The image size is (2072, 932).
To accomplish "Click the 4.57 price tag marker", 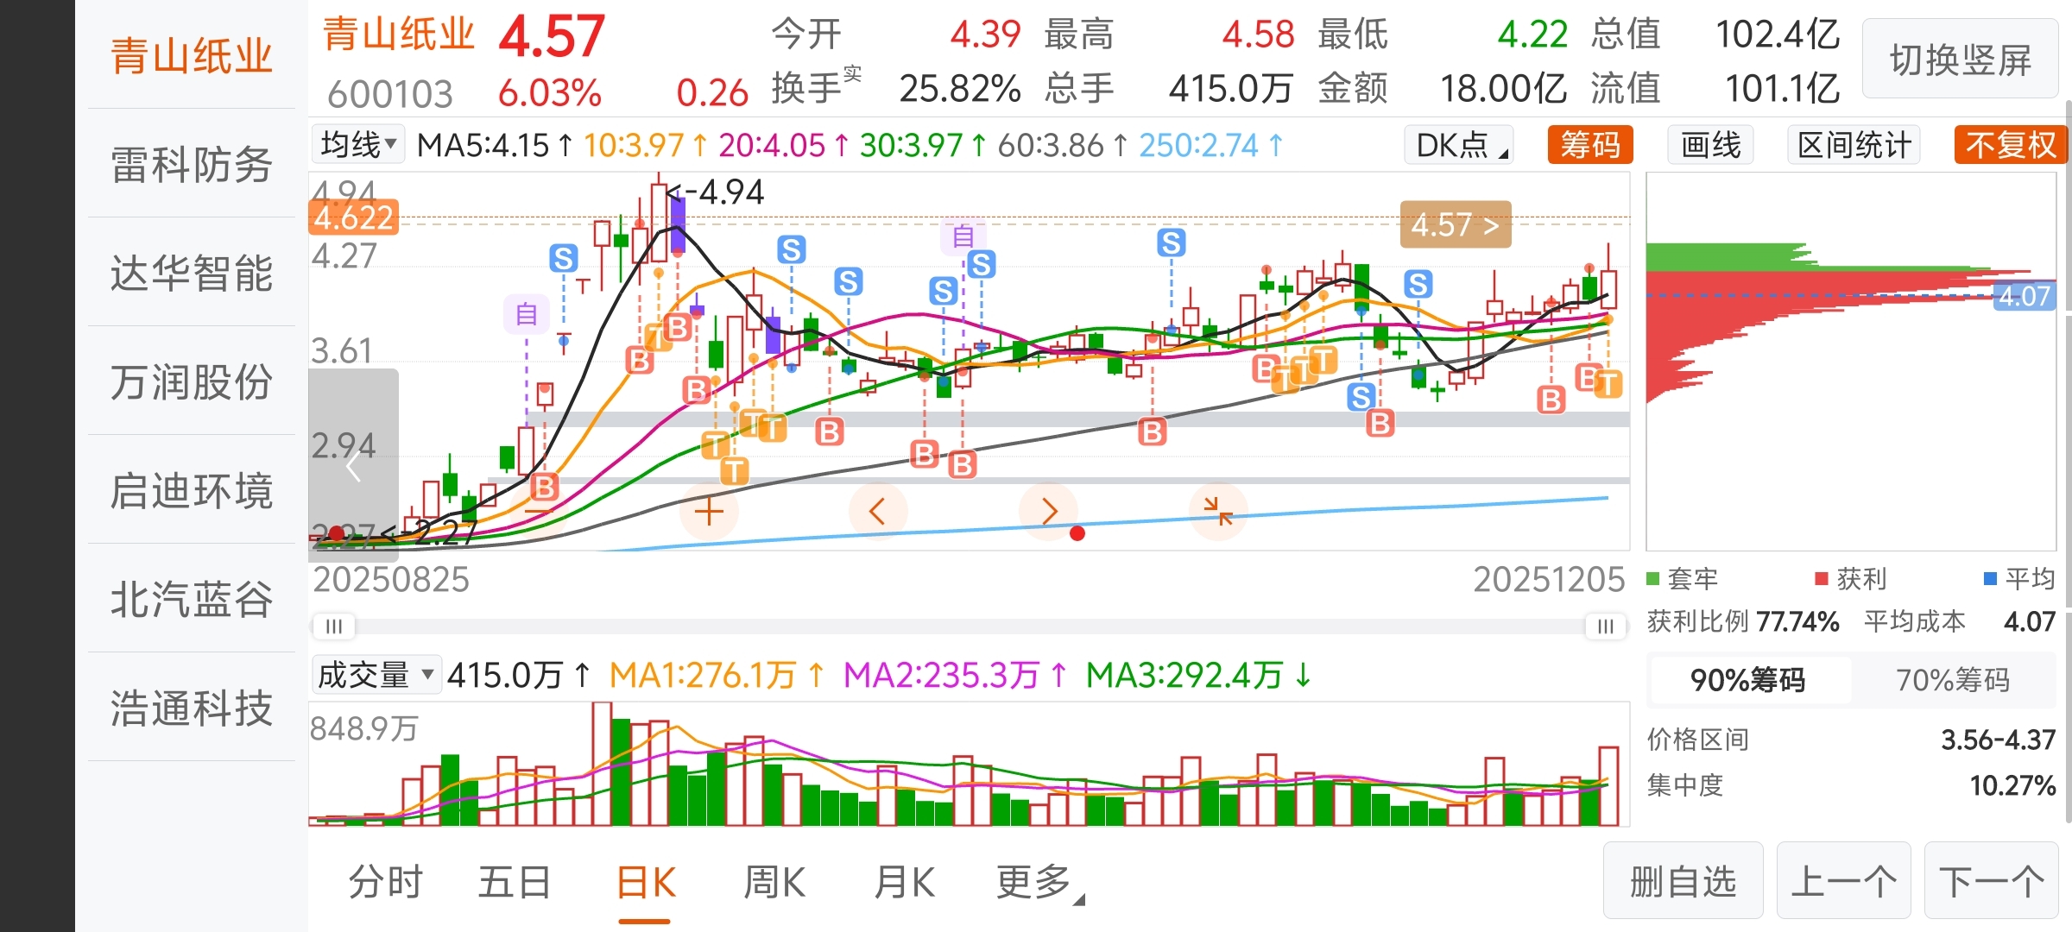I will coord(1455,224).
